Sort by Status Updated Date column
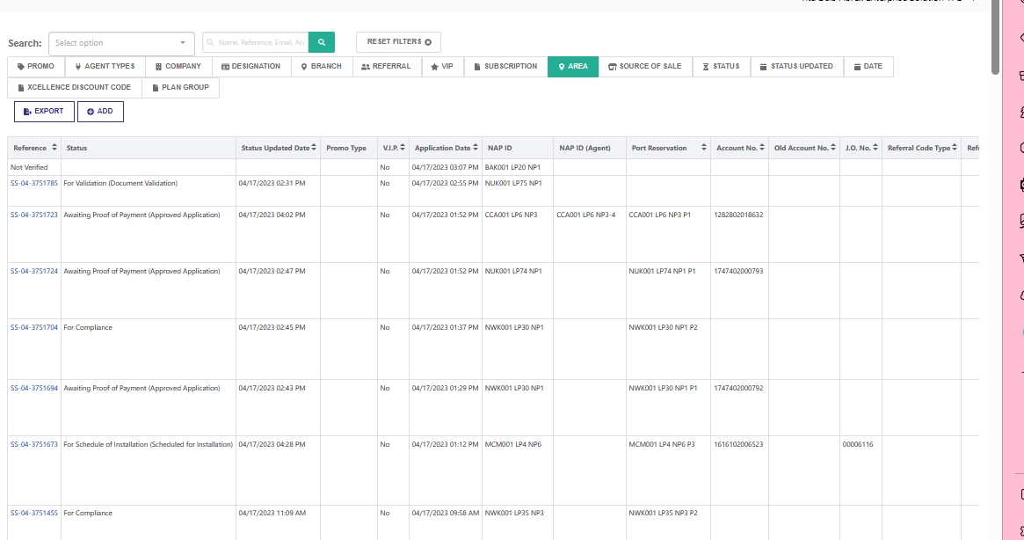The height and width of the screenshot is (540, 1024). [314, 148]
